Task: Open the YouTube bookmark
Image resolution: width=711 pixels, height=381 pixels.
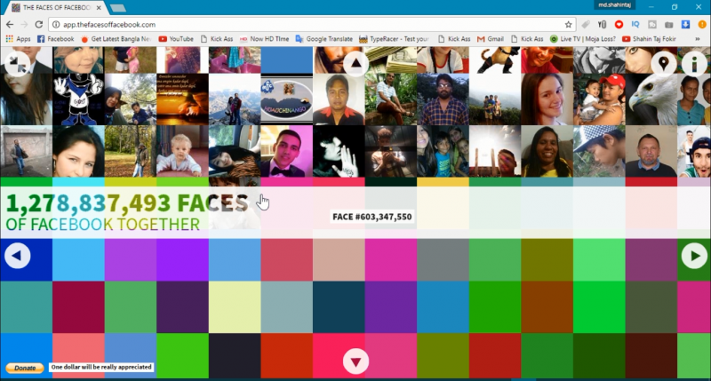Action: pyautogui.click(x=176, y=39)
